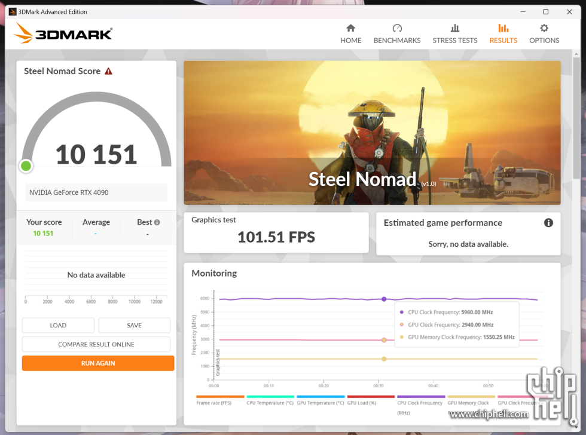Click COMPARE RESULT ONLINE
586x435 pixels.
pyautogui.click(x=96, y=344)
